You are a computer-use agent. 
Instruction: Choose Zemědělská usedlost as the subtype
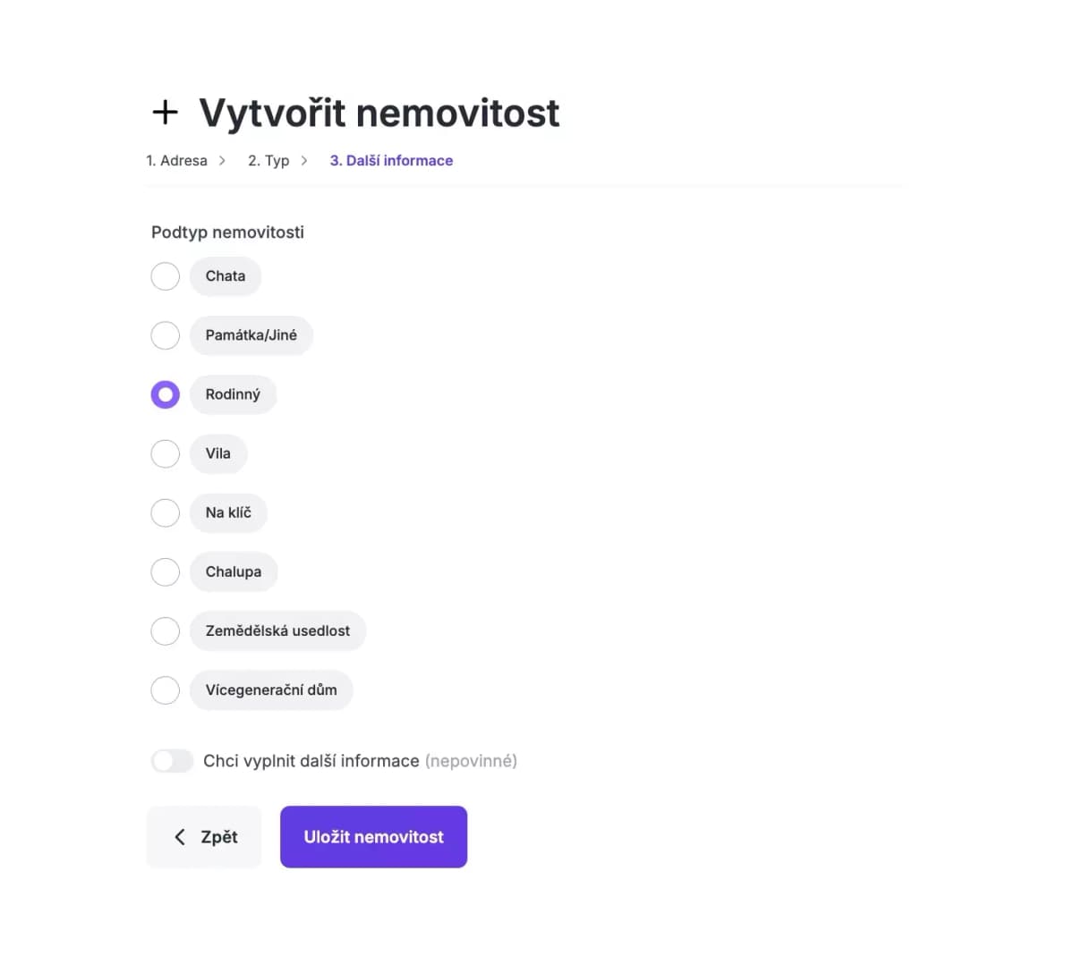pos(165,630)
